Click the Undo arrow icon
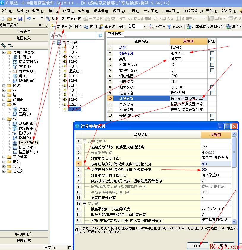Viewport: 242px width, 250px height. coord(29,18)
